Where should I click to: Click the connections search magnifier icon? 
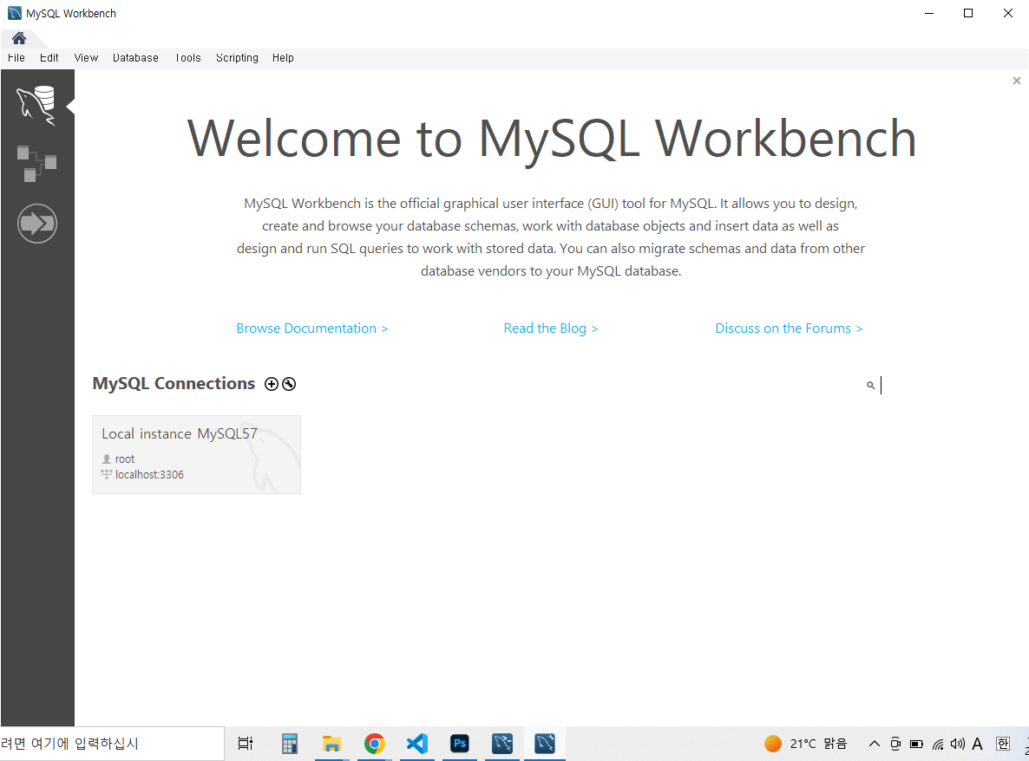point(871,386)
